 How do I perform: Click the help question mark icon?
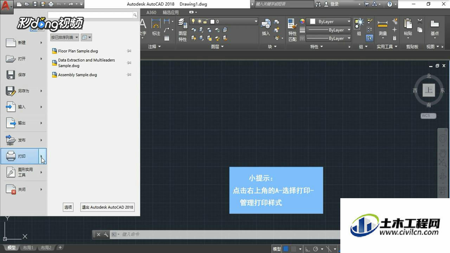pos(390,4)
